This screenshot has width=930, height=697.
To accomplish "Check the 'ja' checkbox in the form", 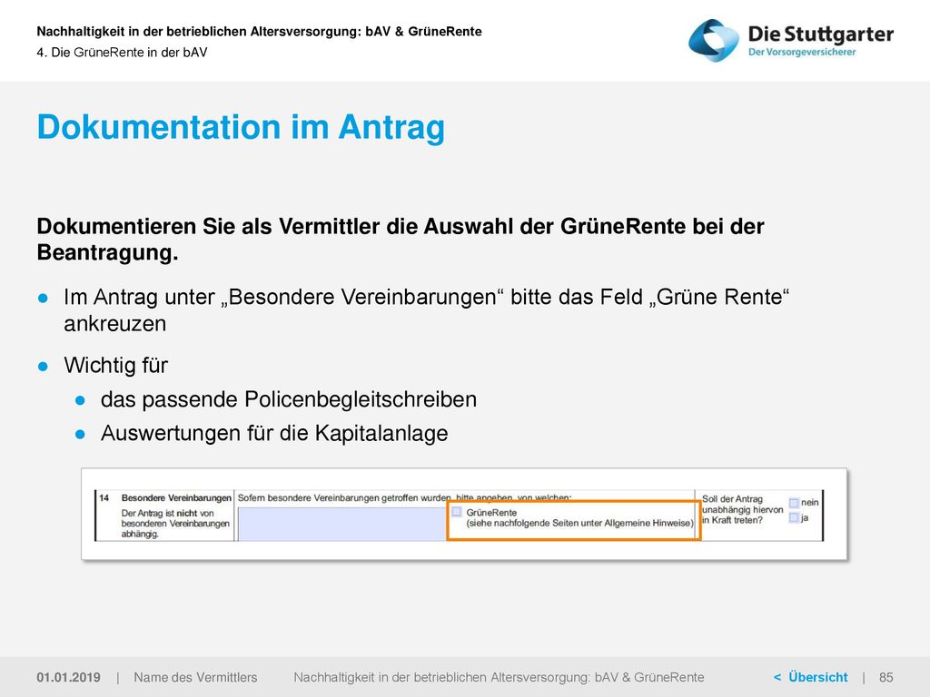I will pos(794,518).
